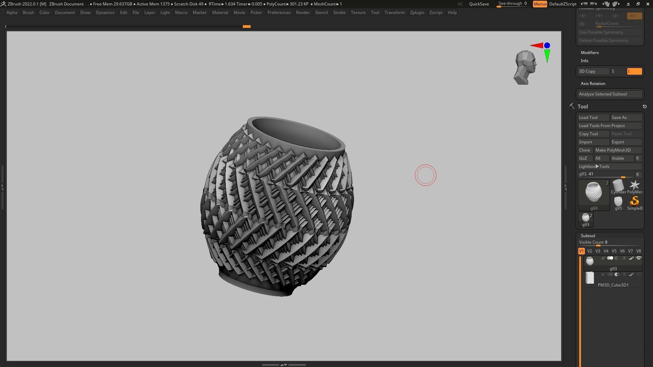Click the red X axis cone

point(537,45)
